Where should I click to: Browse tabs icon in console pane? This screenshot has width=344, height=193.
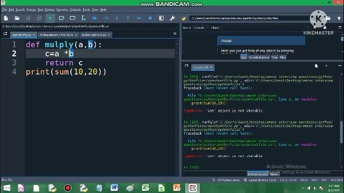click(x=187, y=65)
